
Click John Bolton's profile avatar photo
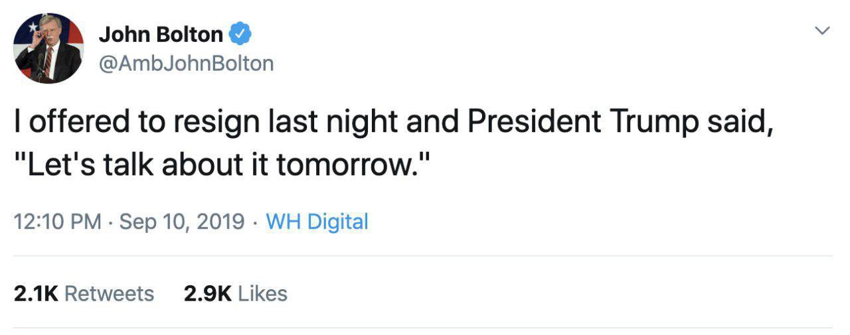tap(48, 48)
